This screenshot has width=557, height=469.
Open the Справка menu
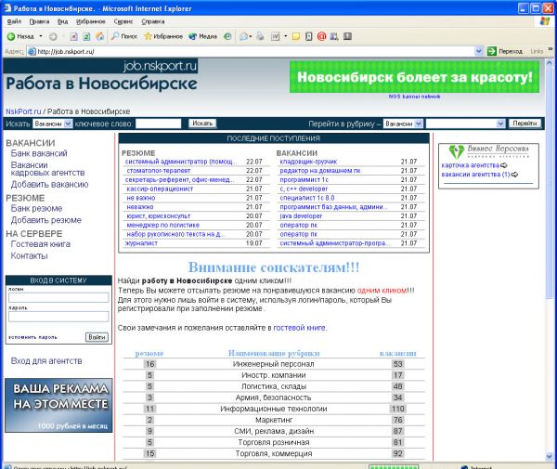click(x=153, y=21)
